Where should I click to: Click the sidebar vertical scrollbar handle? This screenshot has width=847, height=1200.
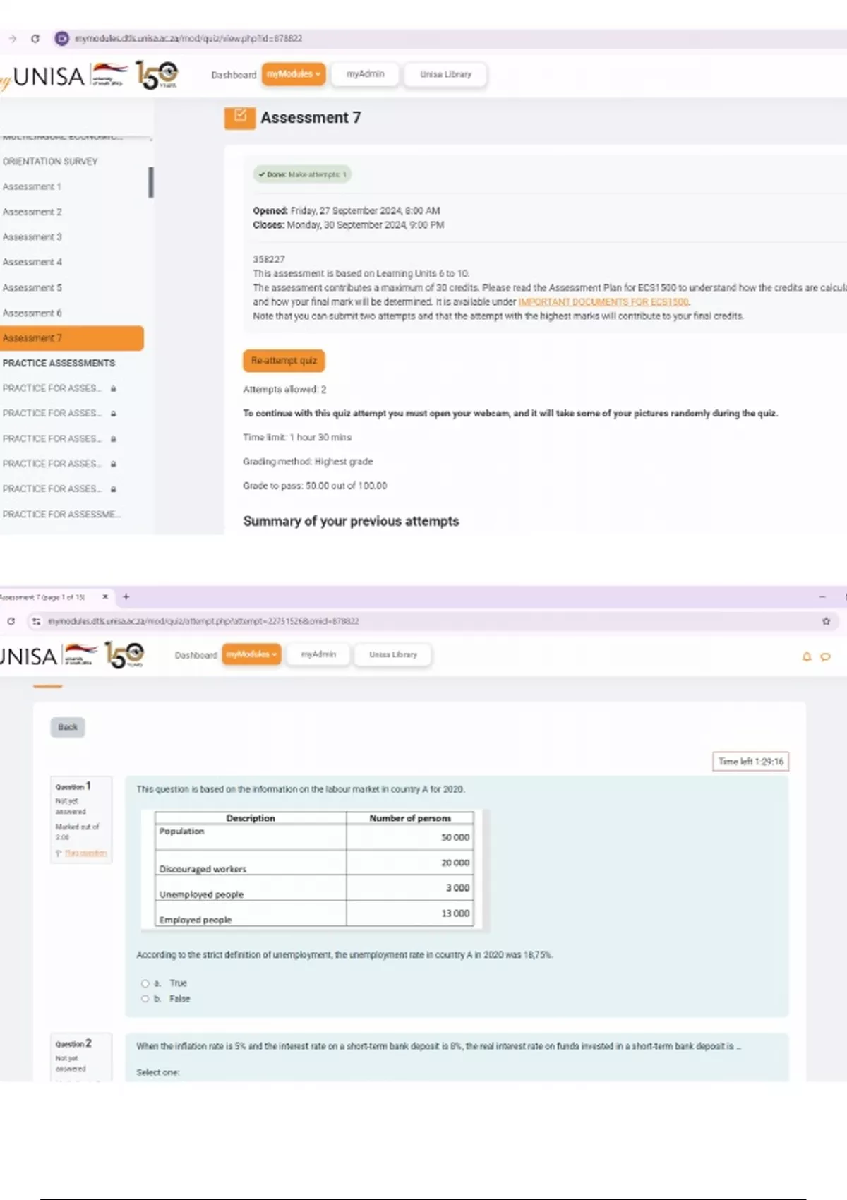pos(151,182)
